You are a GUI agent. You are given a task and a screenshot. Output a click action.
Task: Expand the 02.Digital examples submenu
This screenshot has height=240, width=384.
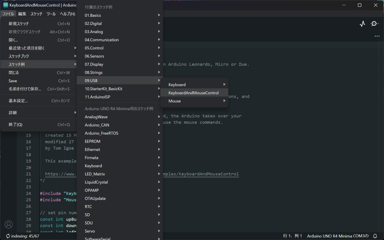tap(120, 23)
